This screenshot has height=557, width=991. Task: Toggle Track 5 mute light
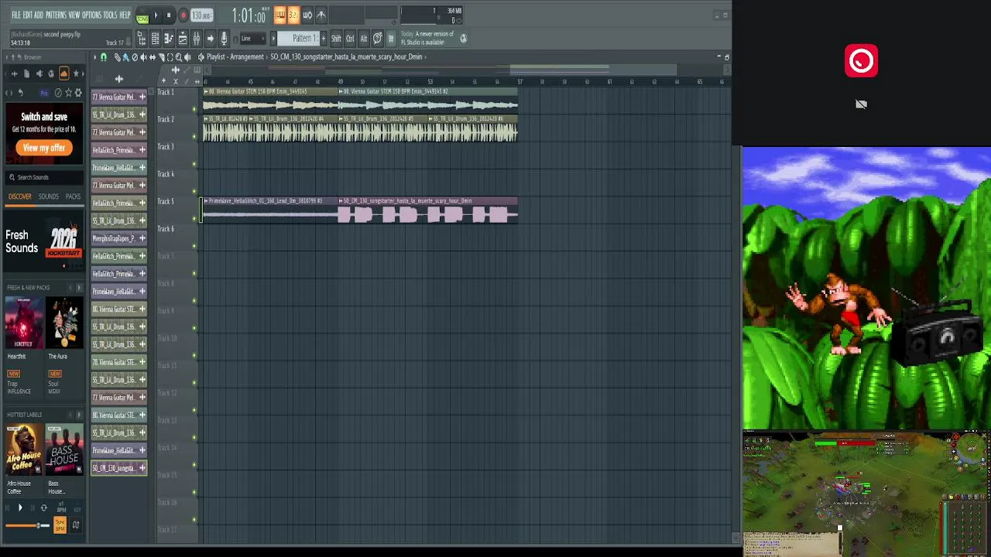194,219
